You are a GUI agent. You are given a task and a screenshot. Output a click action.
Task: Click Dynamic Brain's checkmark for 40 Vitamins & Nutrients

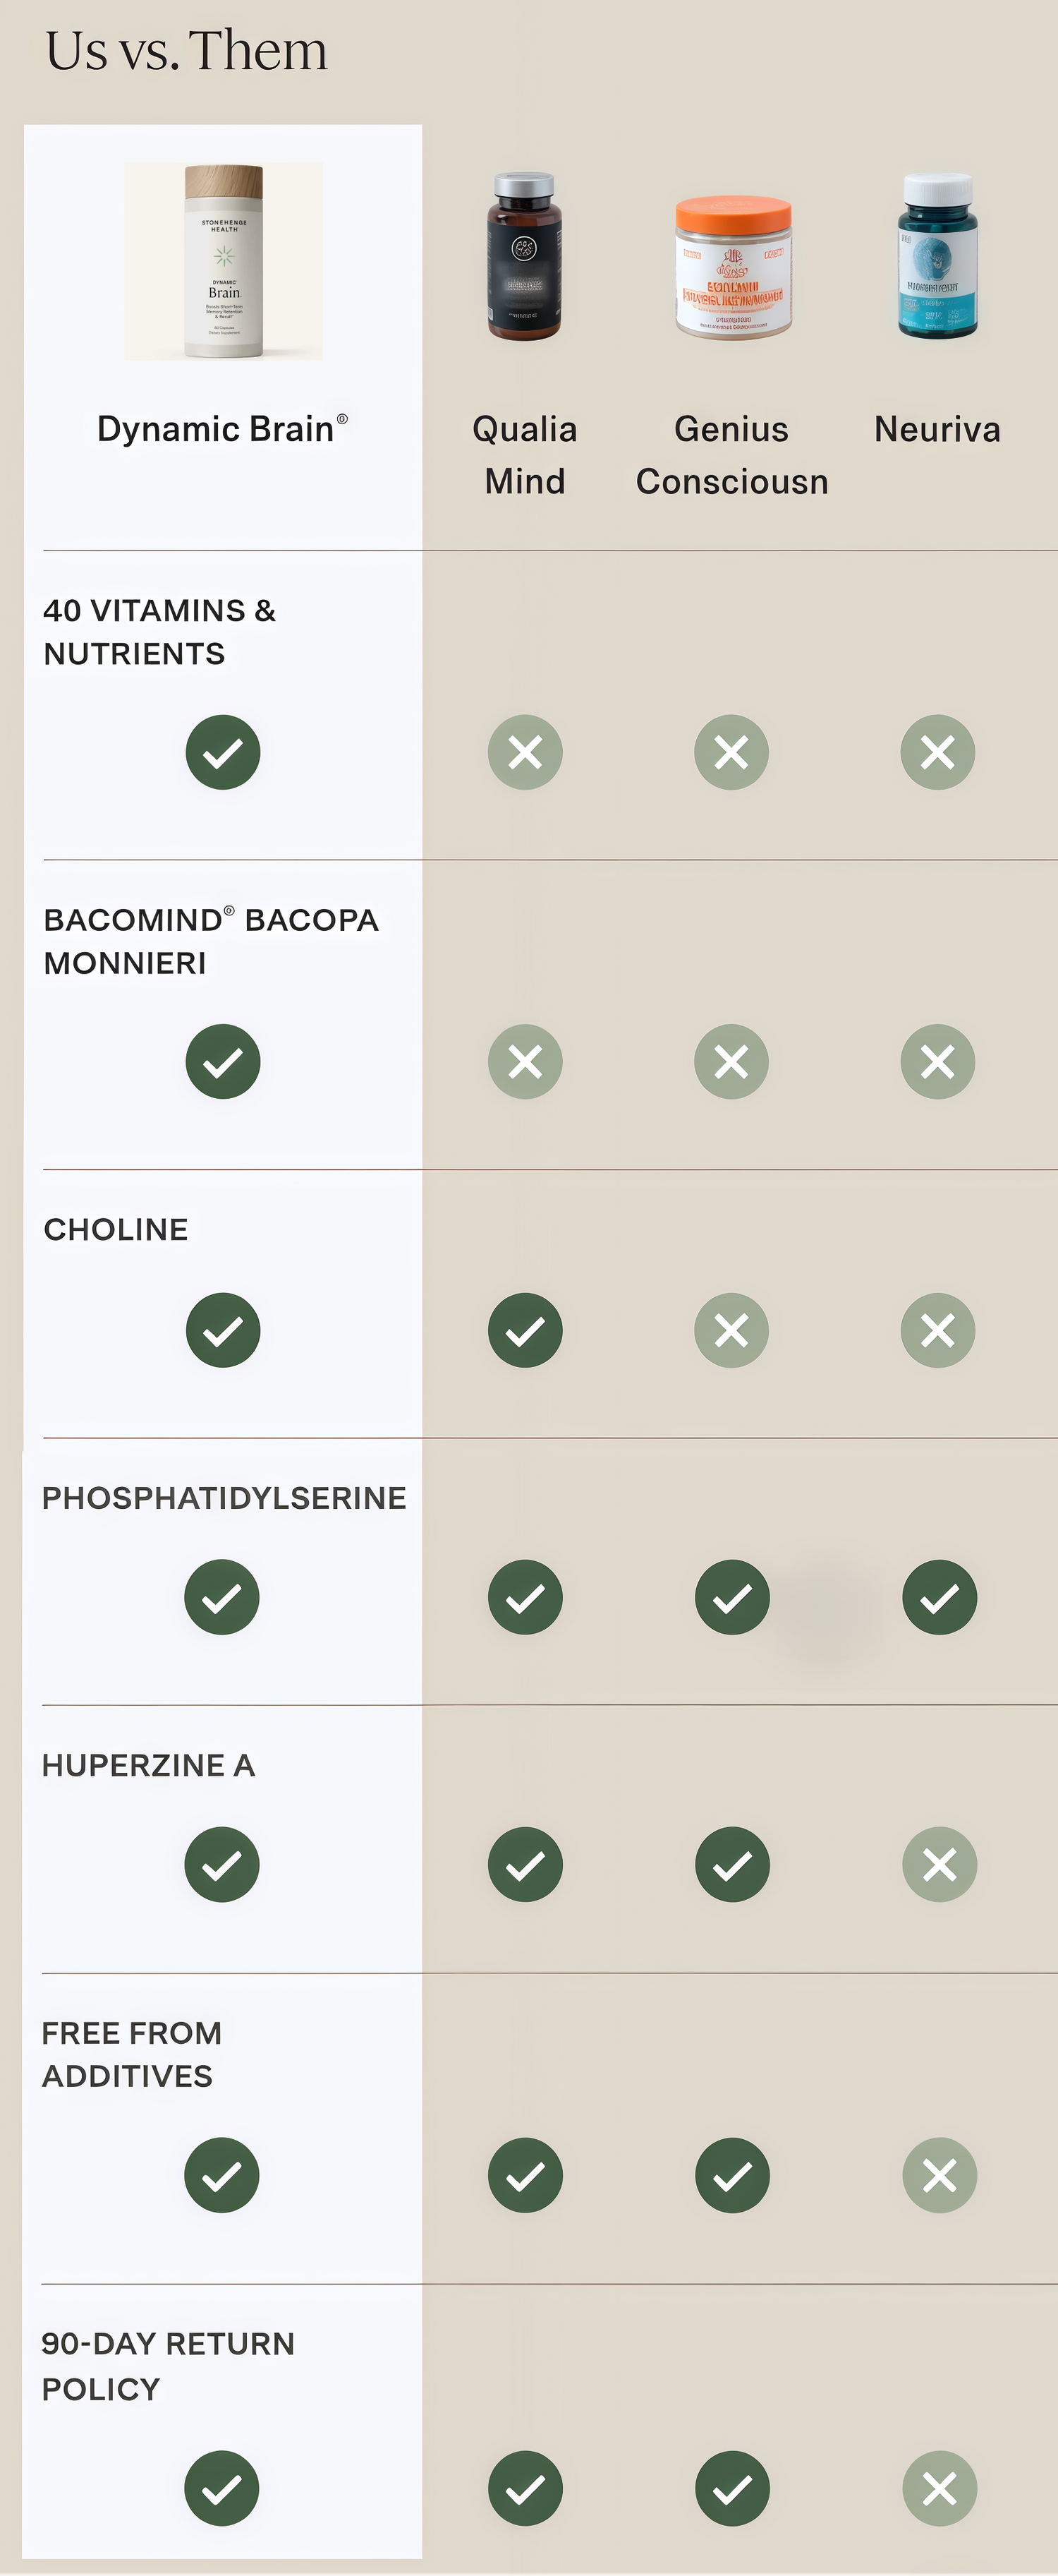click(223, 752)
